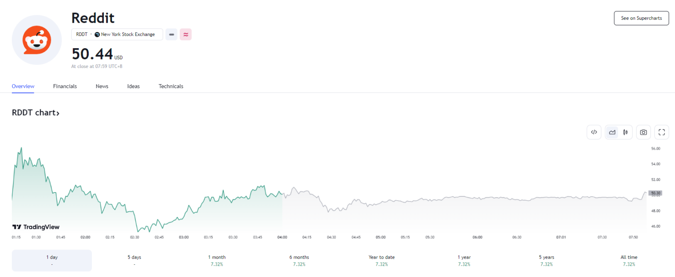This screenshot has height=277, width=675.
Task: Open the chart in fullscreen mode
Action: pos(661,132)
